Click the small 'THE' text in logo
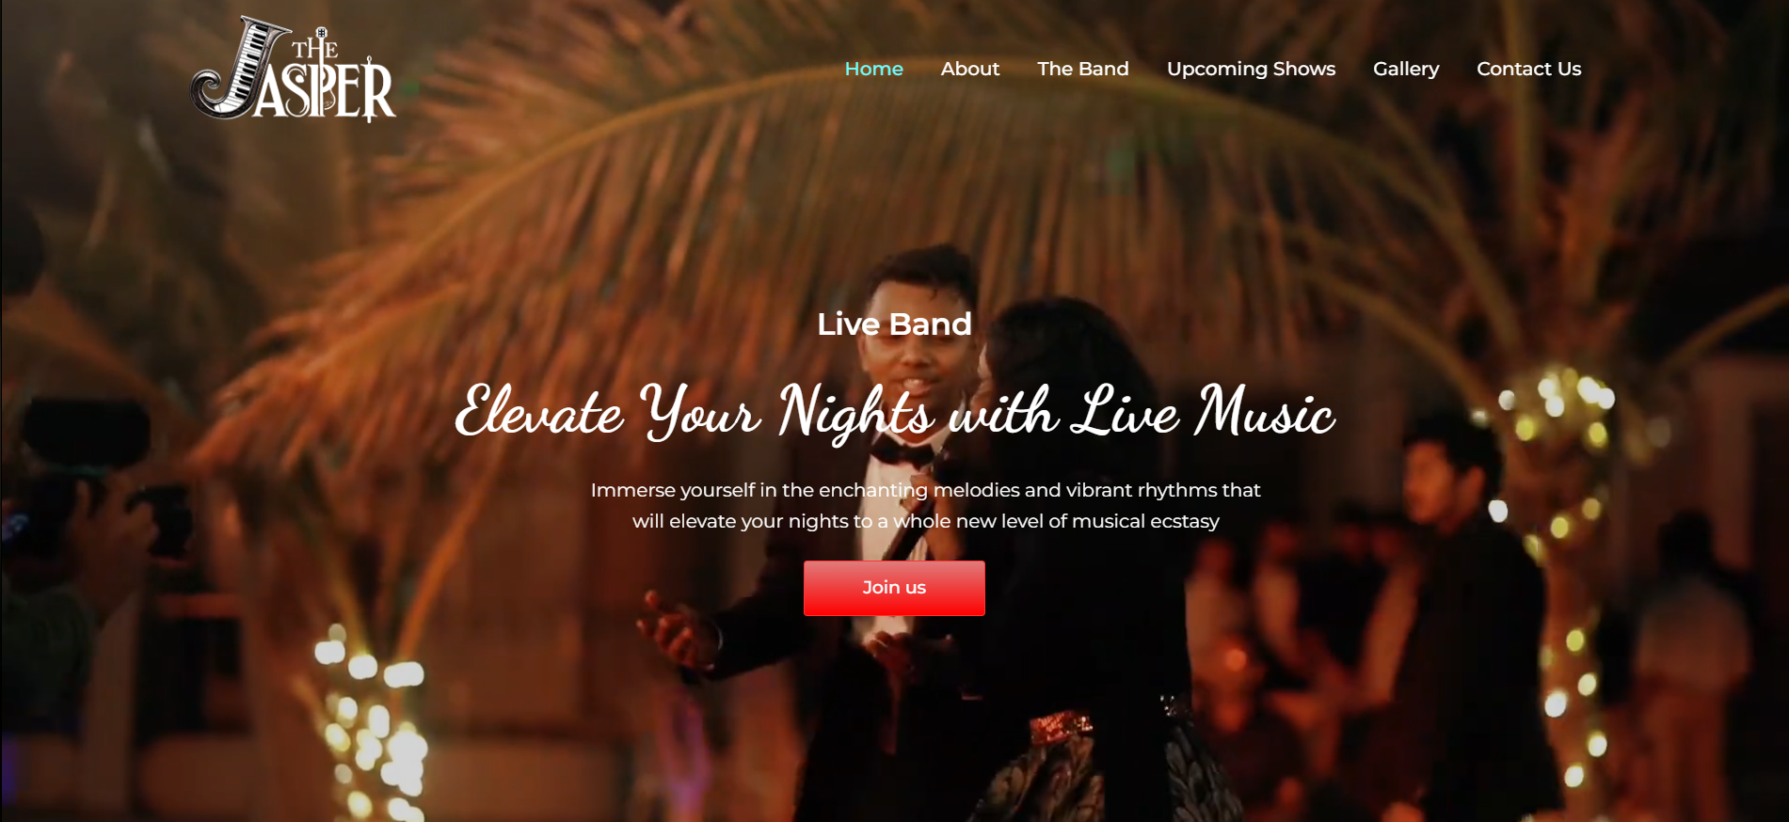The width and height of the screenshot is (1789, 822). coord(314,45)
